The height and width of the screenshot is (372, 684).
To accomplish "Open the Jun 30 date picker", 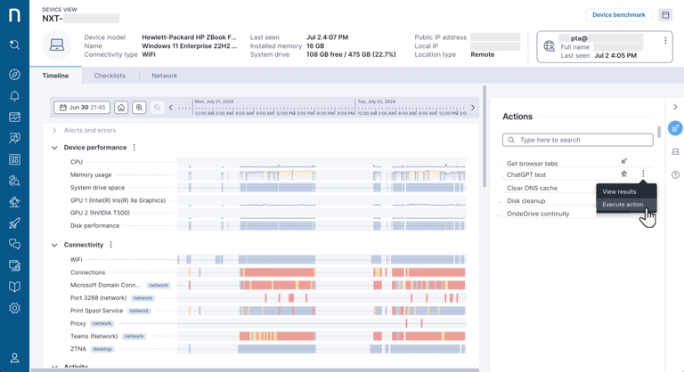I will (82, 108).
